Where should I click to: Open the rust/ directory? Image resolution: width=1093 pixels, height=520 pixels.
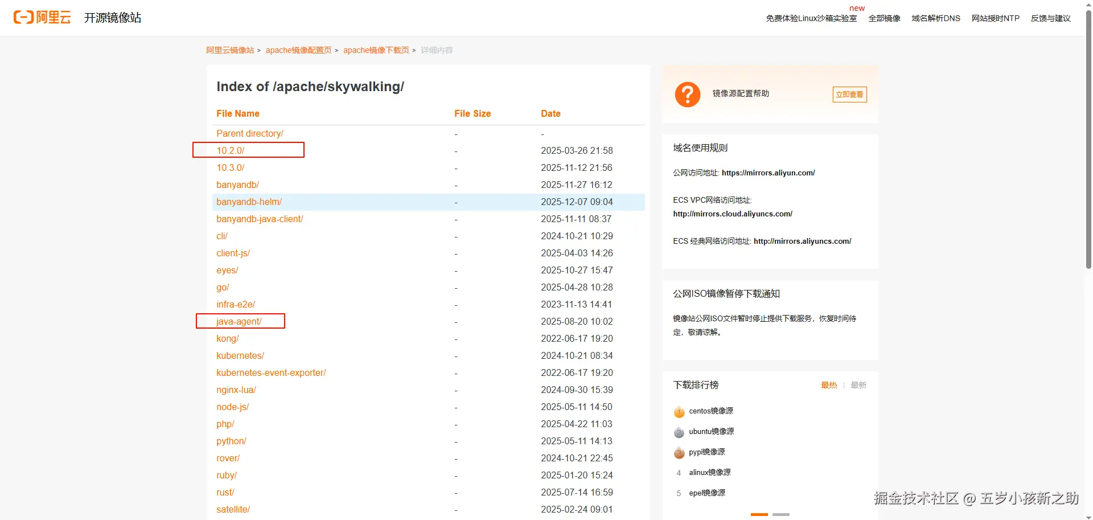pos(225,492)
